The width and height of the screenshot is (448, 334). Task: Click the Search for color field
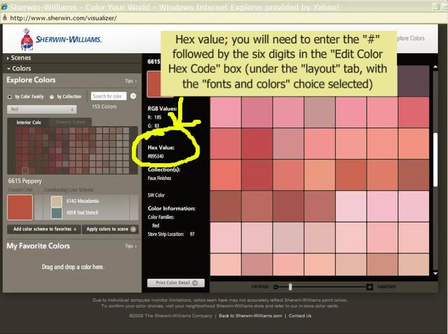pos(109,96)
